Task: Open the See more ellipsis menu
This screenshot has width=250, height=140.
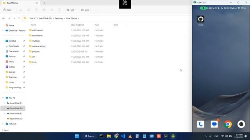Action: click(98, 10)
